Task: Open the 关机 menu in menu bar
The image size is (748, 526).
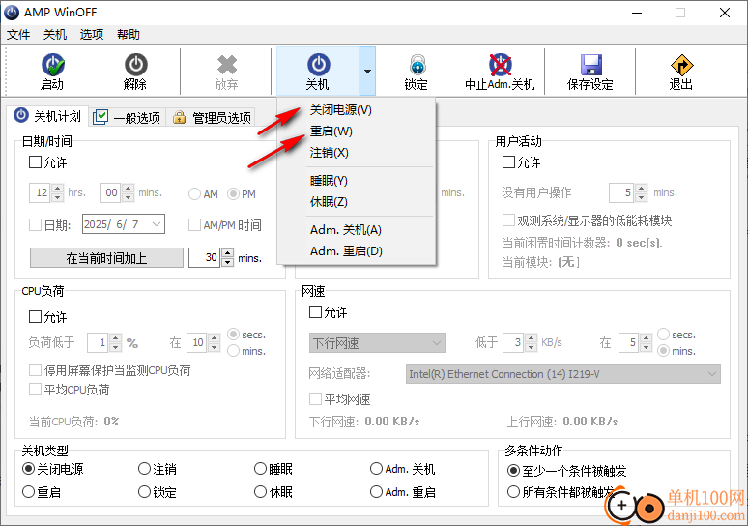Action: coord(55,35)
